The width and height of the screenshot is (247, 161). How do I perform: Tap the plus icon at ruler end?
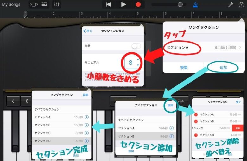coord(244,15)
